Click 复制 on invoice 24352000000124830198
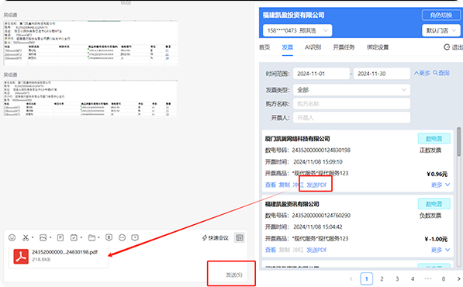The height and width of the screenshot is (287, 463). click(x=285, y=185)
